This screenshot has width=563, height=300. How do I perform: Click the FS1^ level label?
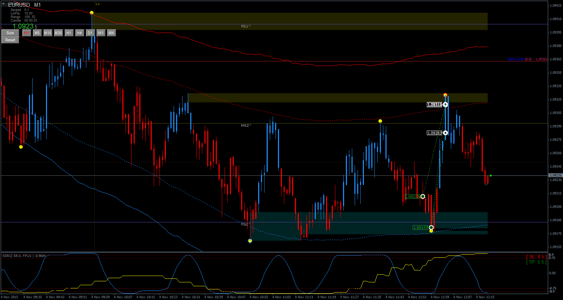[246, 26]
